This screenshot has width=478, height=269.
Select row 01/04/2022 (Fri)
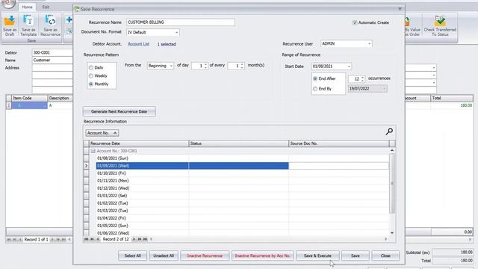242,218
